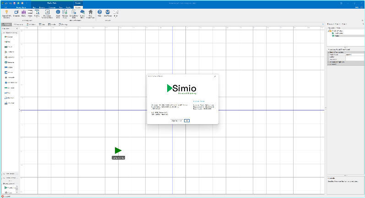365x198 pixels.
Task: Select ModelEntity in the Navigation tree
Action: click(x=338, y=33)
